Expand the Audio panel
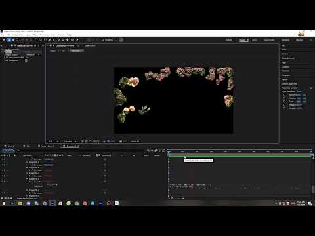 tap(283, 50)
